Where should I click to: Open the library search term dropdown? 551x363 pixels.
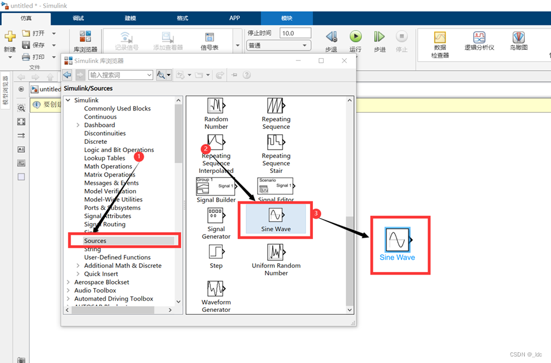[150, 75]
